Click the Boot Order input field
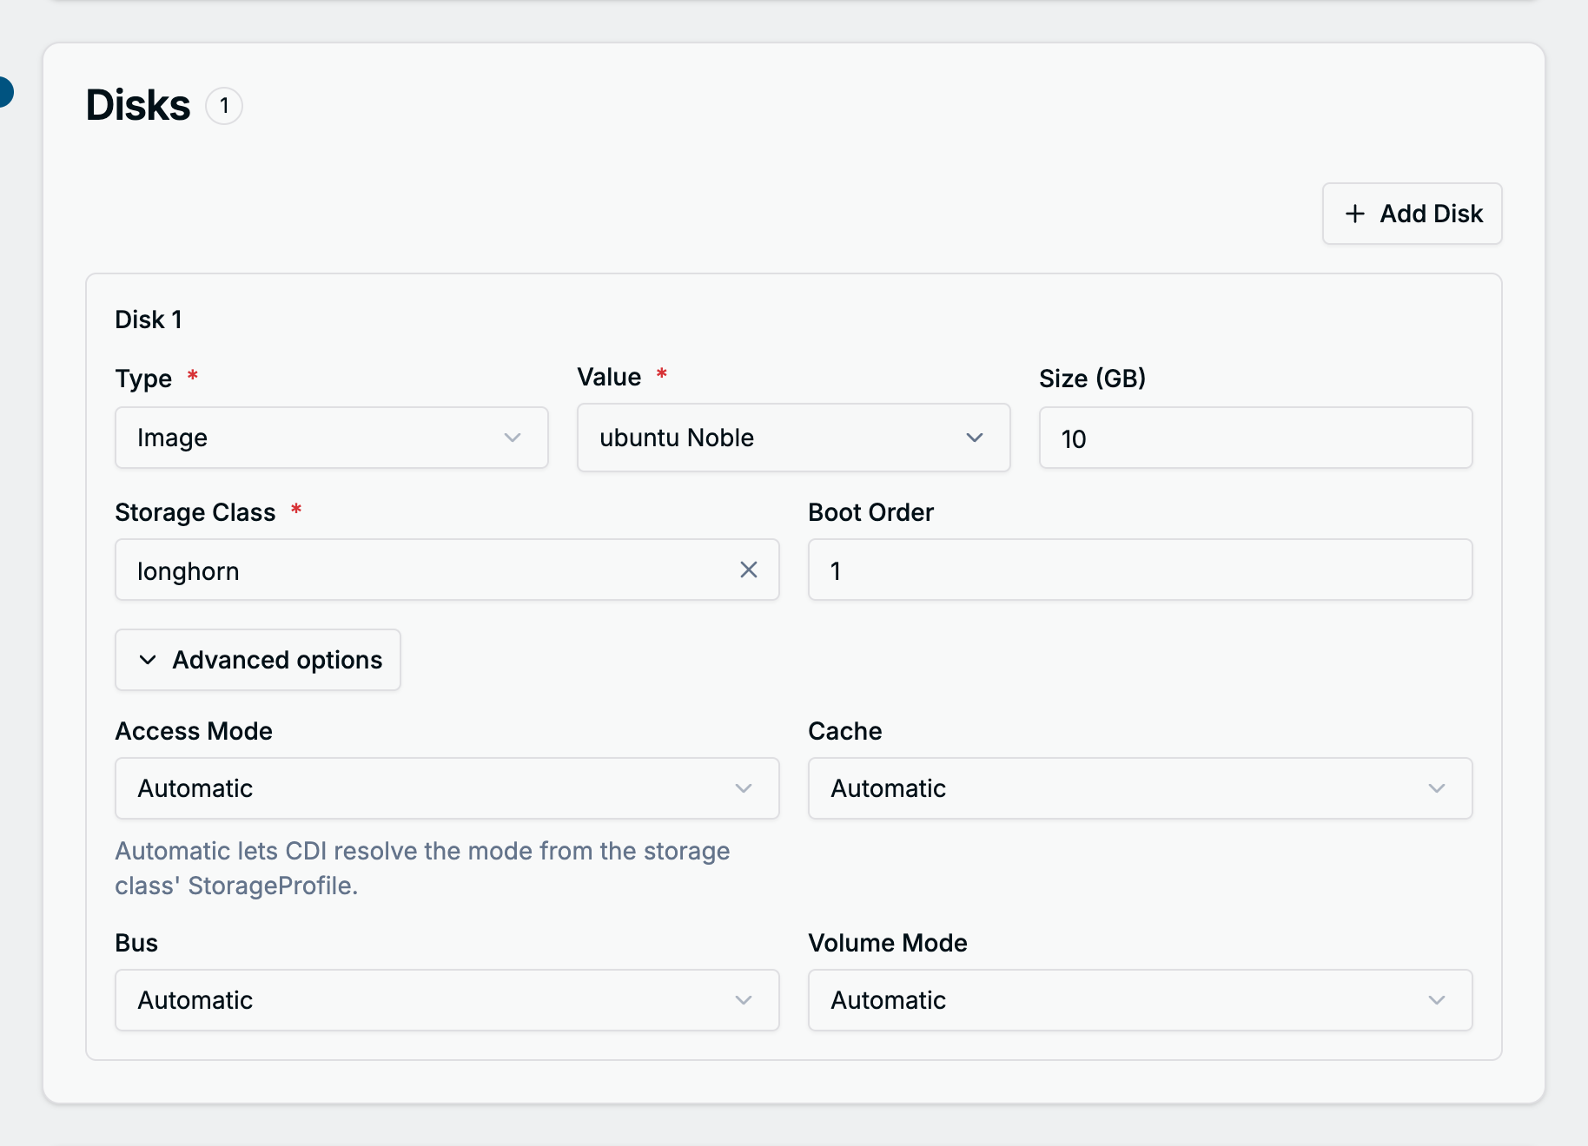The width and height of the screenshot is (1588, 1146). (x=1140, y=570)
